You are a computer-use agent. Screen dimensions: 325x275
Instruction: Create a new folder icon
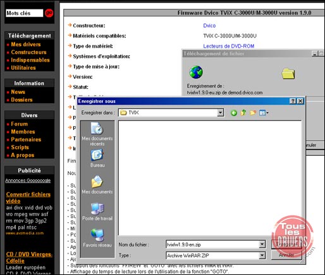tap(253, 113)
